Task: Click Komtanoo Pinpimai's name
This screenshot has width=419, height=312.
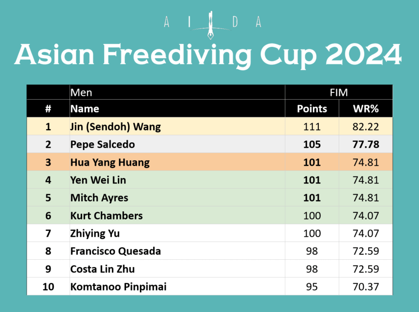Action: [118, 287]
